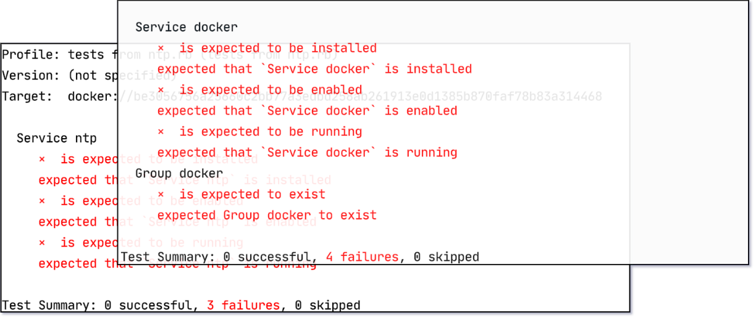Click the × mark before docker "is expected to be running"
The image size is (756, 320).
[x=161, y=132]
